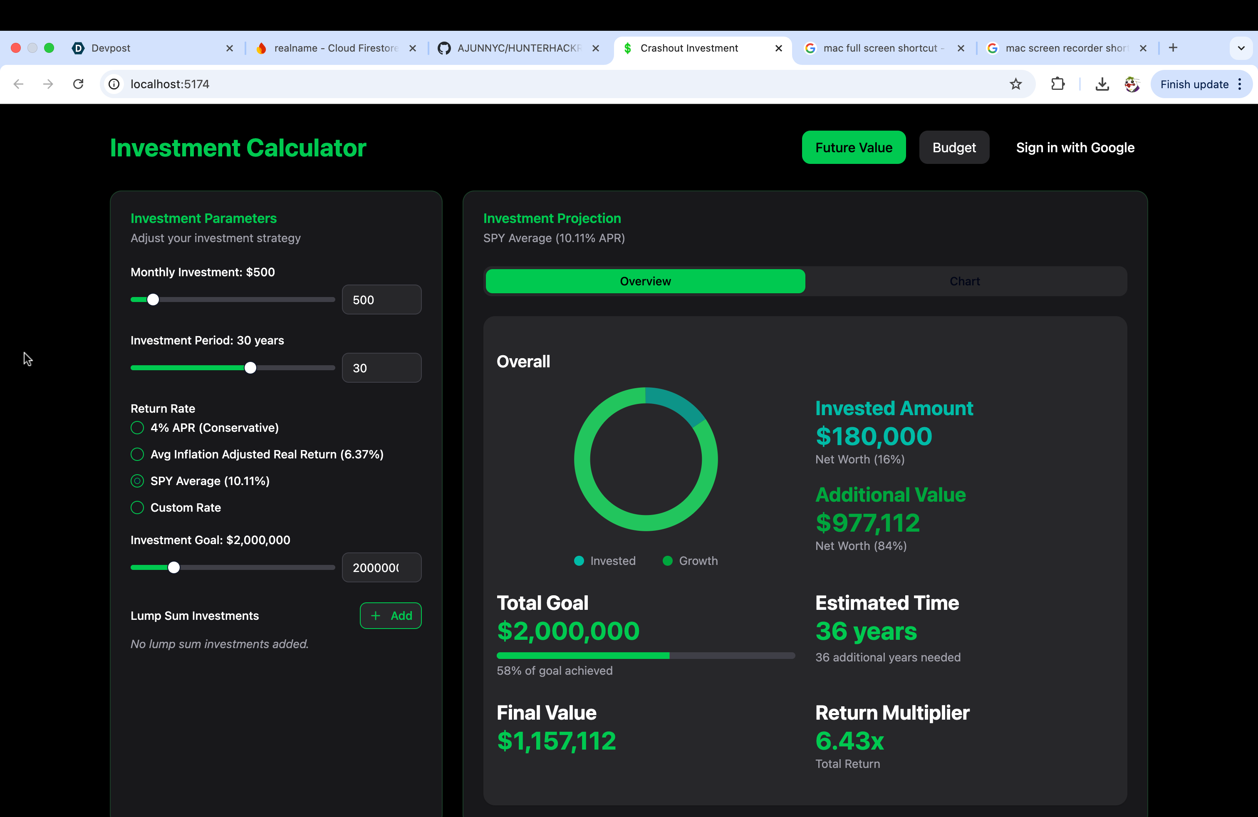The image size is (1258, 817).
Task: Open the browser extensions puzzle icon
Action: pyautogui.click(x=1057, y=84)
